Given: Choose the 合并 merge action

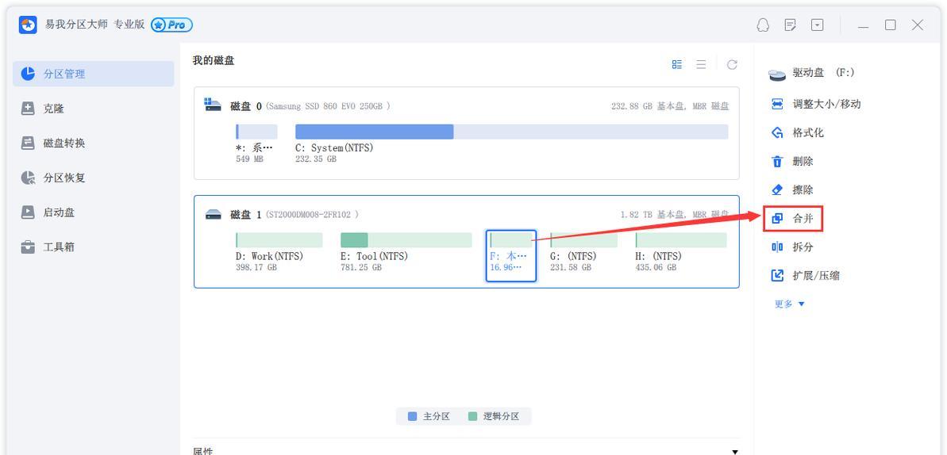Looking at the screenshot, I should point(792,219).
